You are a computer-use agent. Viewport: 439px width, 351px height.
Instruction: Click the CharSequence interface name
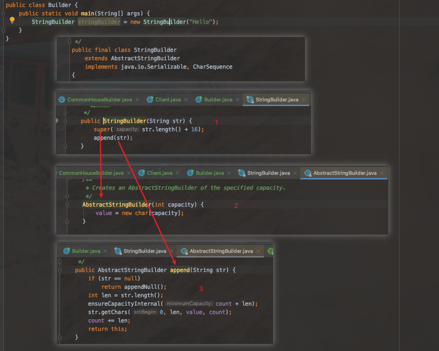pos(213,67)
